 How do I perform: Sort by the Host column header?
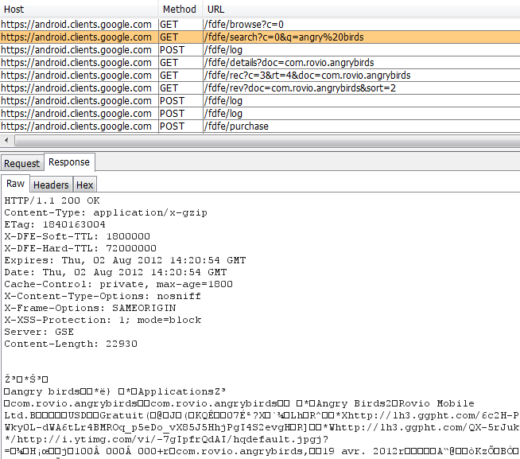(79, 9)
